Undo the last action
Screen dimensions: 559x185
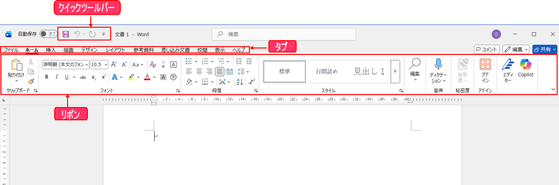click(77, 34)
